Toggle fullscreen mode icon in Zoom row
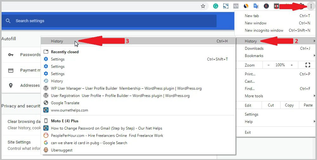317x160 pixels. 308,65
